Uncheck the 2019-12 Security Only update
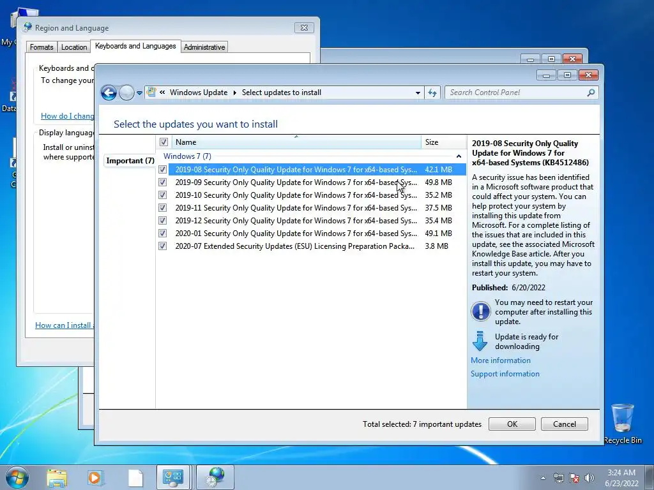The image size is (654, 490). pos(163,220)
